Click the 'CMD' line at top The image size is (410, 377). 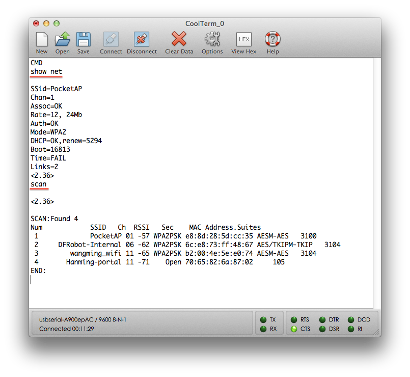(x=36, y=63)
